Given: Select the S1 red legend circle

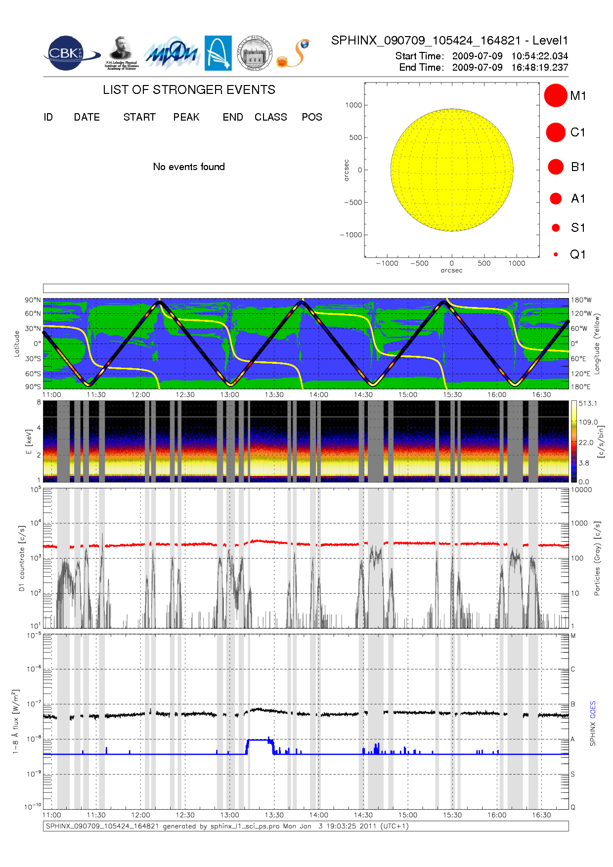Looking at the screenshot, I should (556, 228).
